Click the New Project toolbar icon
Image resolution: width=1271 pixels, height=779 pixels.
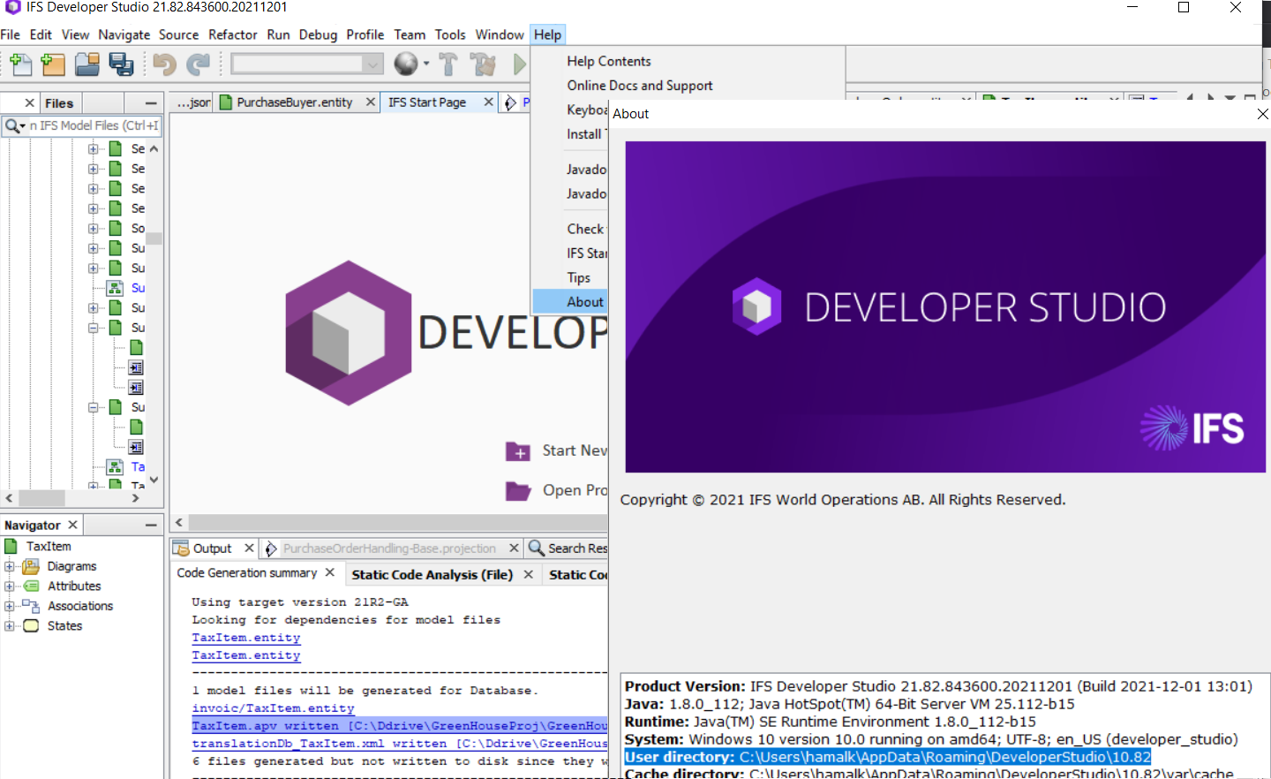pos(53,64)
